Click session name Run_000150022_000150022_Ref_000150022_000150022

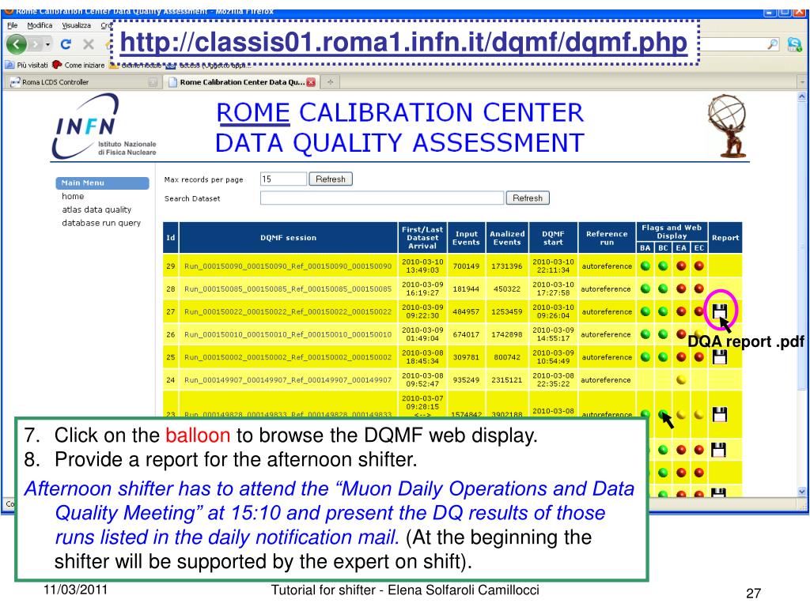[288, 311]
